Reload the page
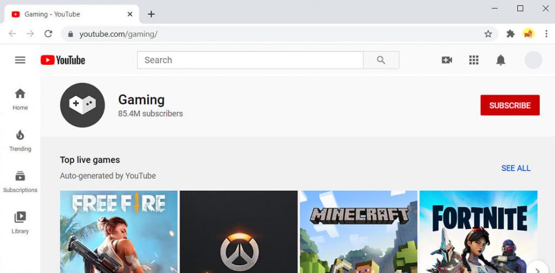 48,34
